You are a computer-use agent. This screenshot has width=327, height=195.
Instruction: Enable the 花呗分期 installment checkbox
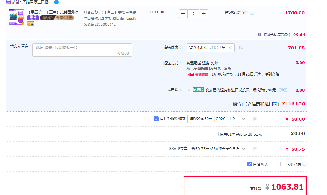click(x=283, y=164)
